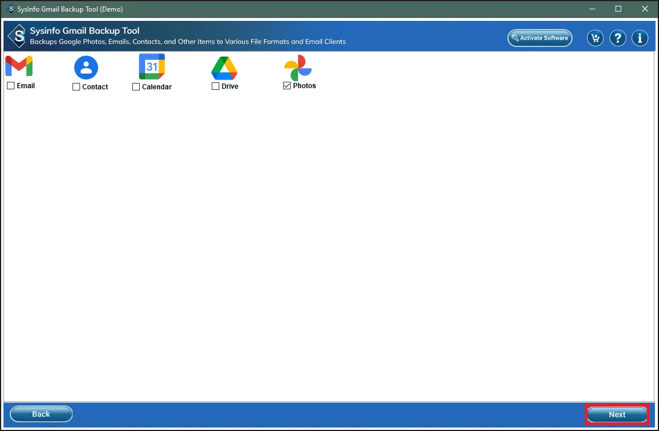The width and height of the screenshot is (659, 431).
Task: Click the Google Contacts icon
Action: [86, 67]
